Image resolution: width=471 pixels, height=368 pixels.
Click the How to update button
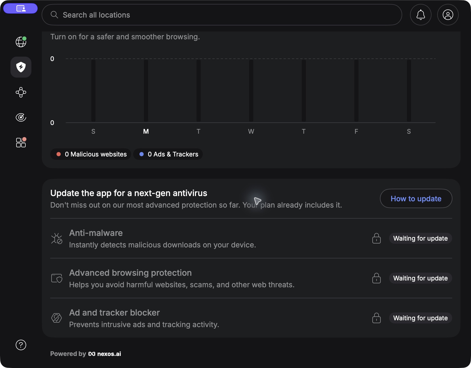pyautogui.click(x=416, y=198)
